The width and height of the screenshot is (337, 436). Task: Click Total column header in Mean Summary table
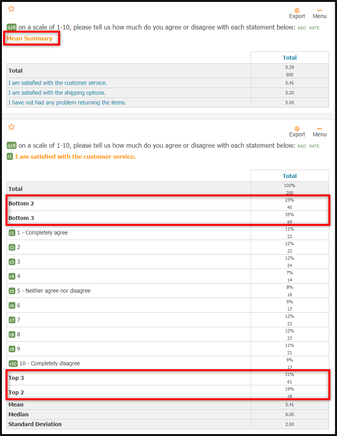(289, 58)
